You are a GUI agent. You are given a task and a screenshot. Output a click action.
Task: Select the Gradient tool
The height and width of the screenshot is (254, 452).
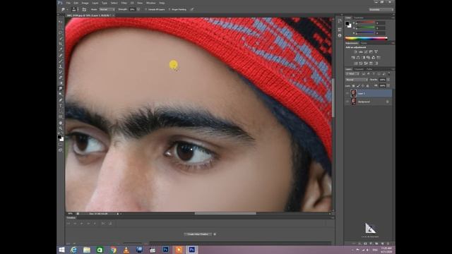[61, 83]
